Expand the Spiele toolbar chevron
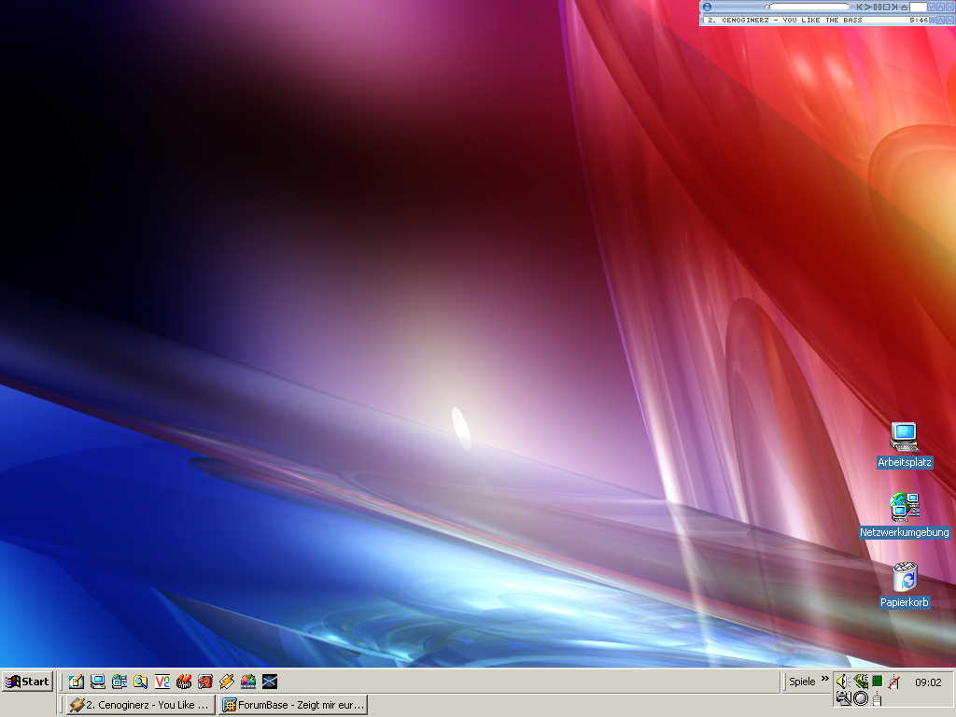The height and width of the screenshot is (717, 956). [825, 678]
